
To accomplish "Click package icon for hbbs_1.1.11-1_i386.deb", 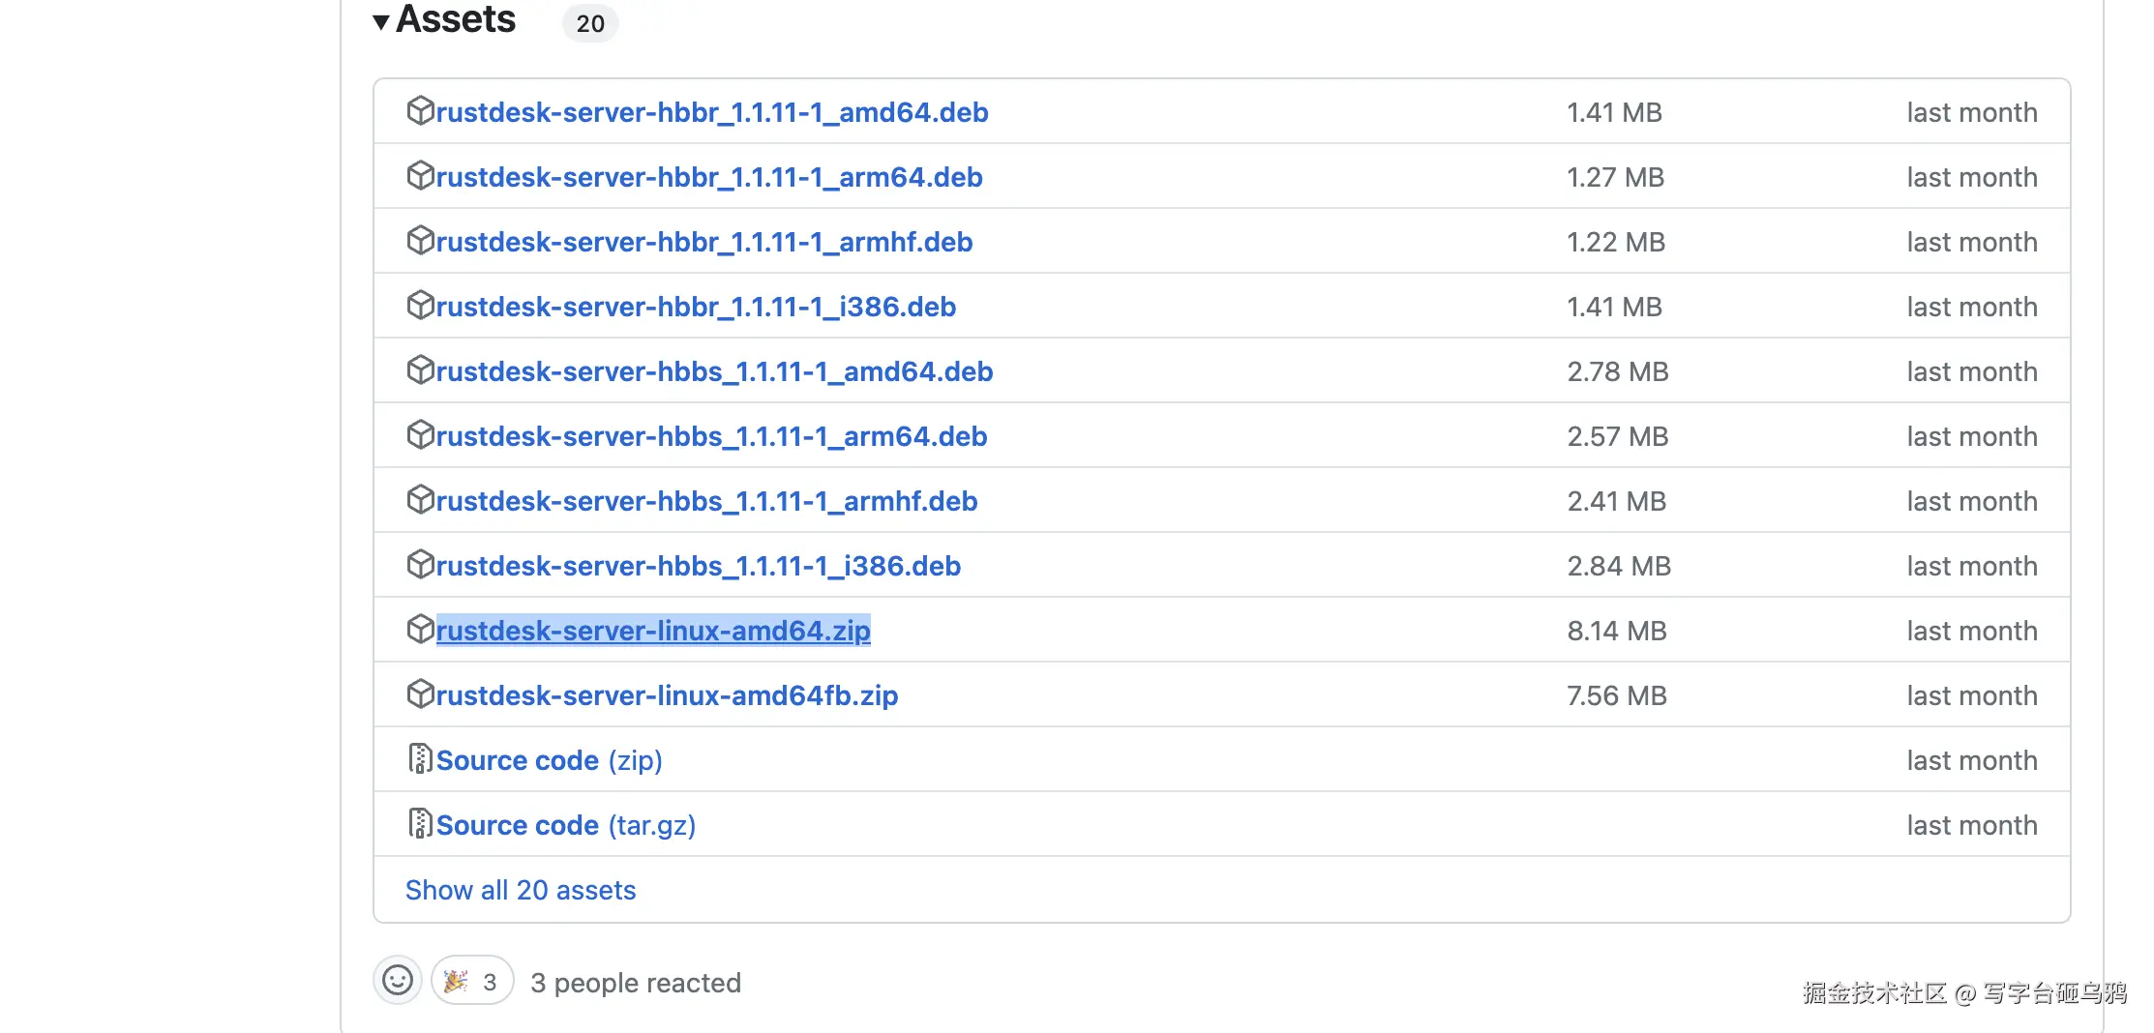I will coord(420,565).
